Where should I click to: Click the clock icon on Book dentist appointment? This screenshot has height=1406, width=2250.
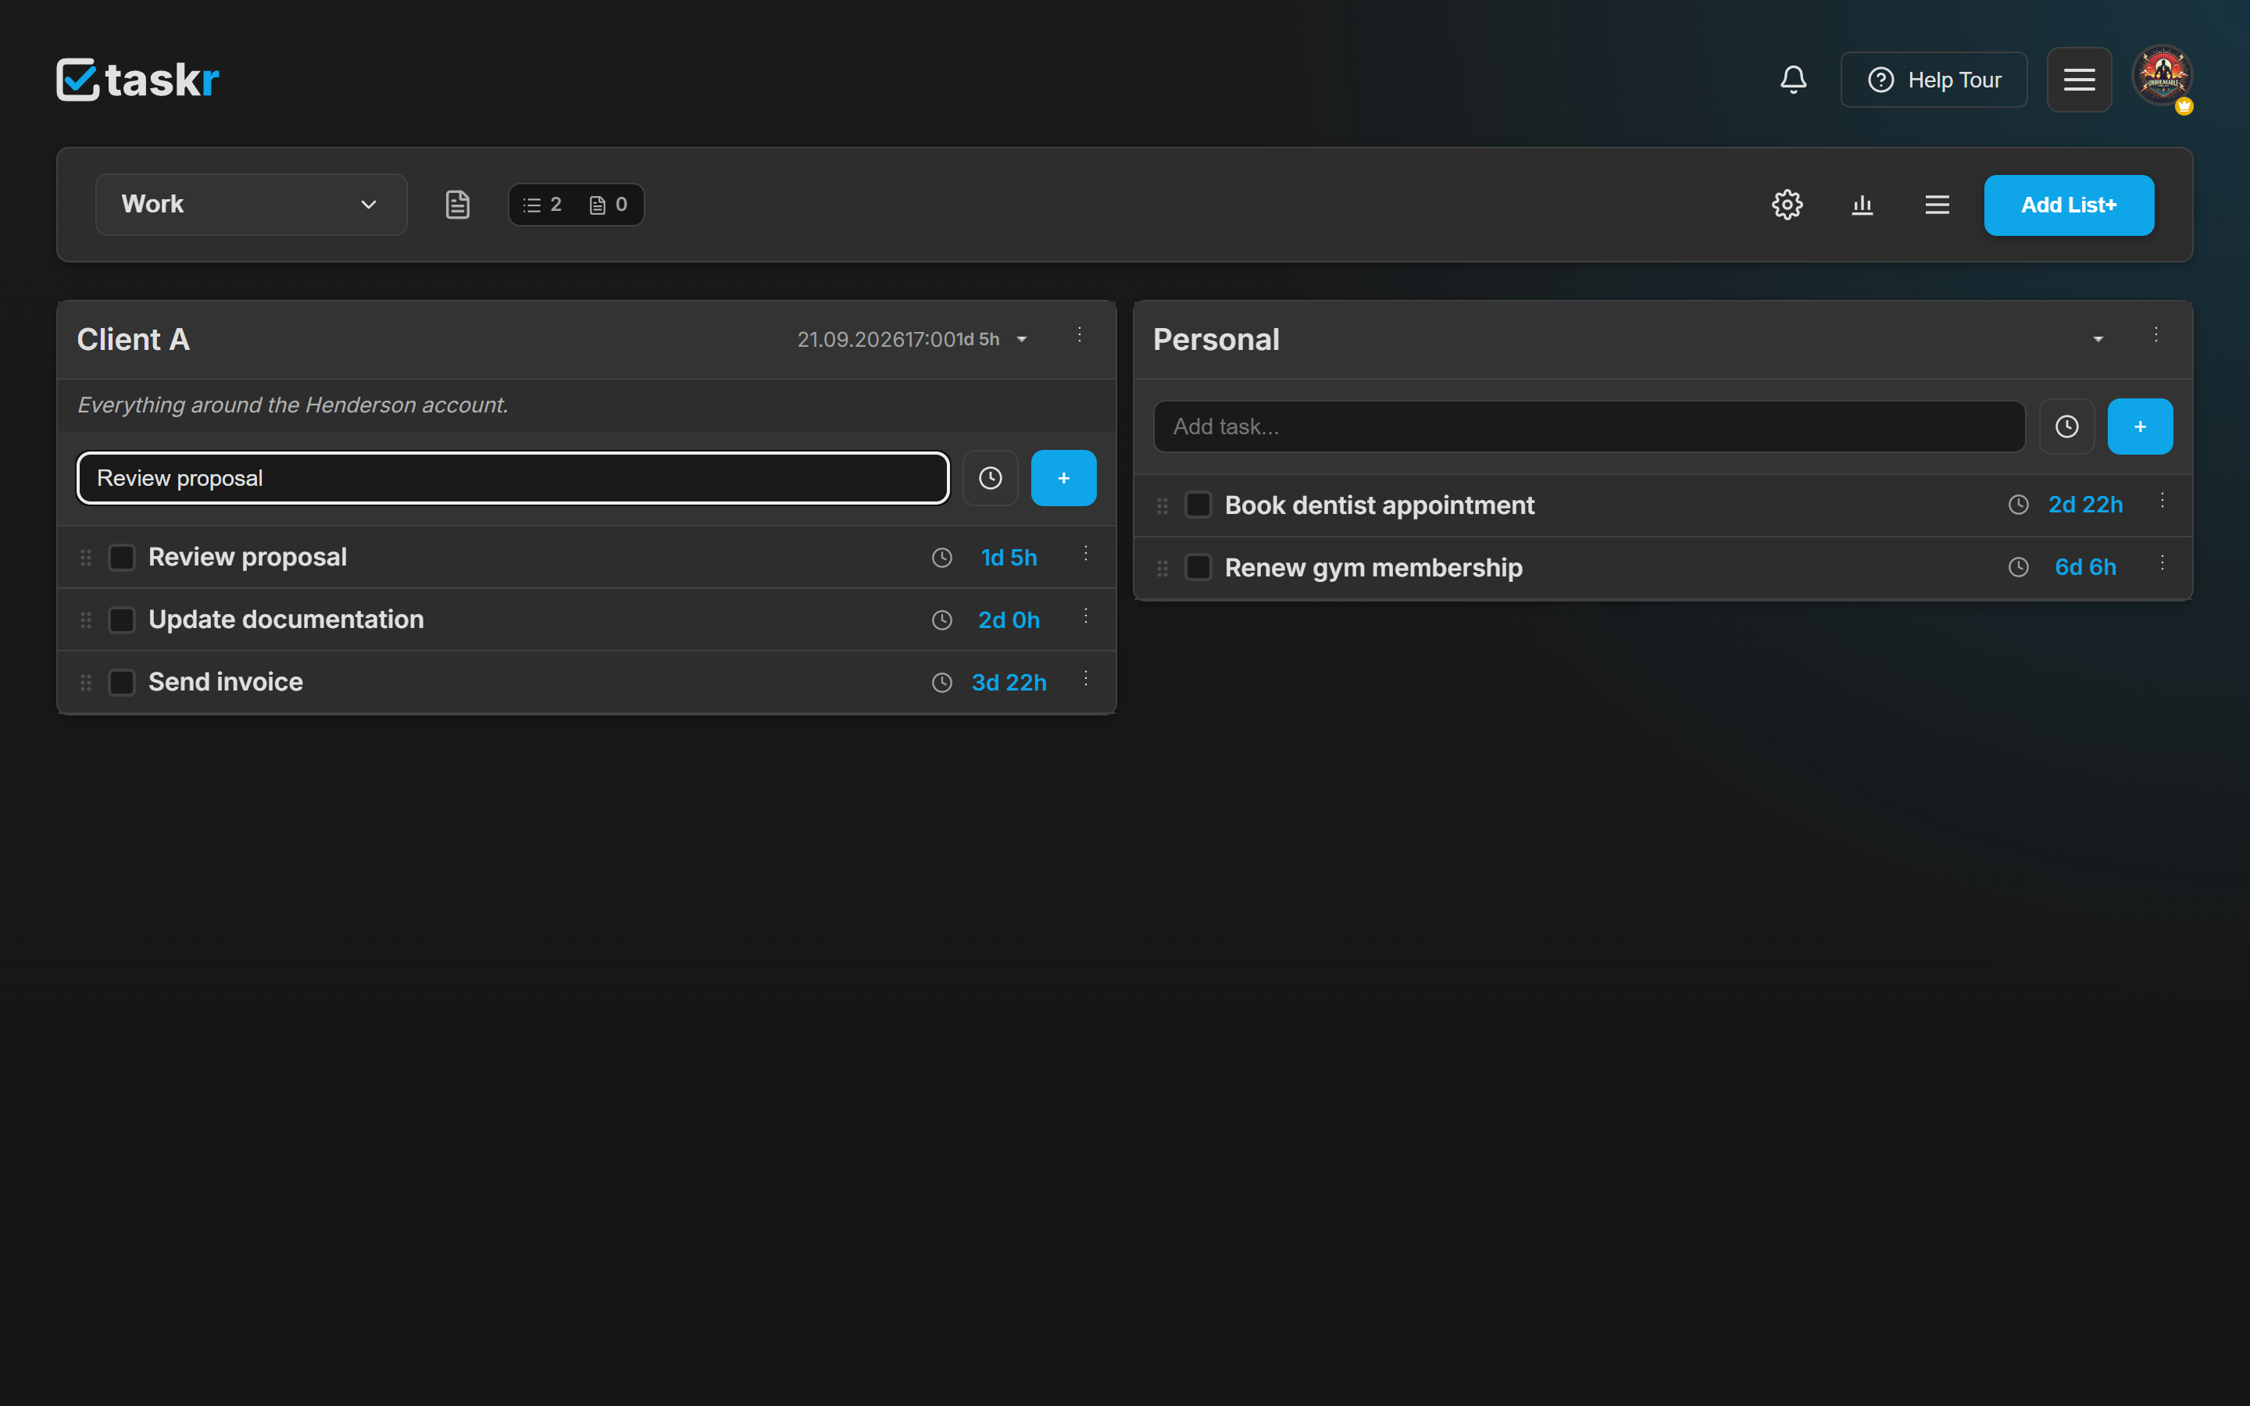pyautogui.click(x=2019, y=505)
